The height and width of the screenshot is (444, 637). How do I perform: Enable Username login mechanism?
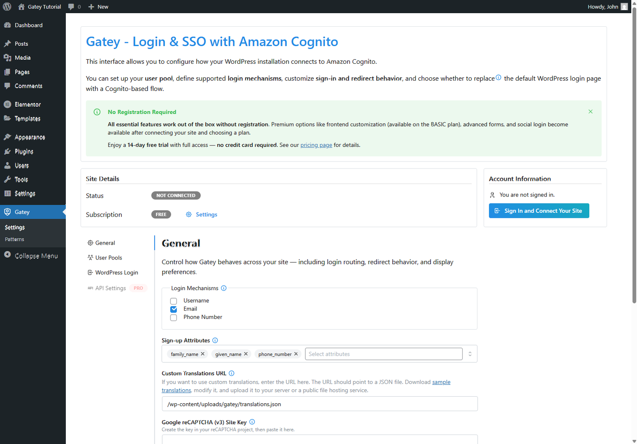(173, 301)
